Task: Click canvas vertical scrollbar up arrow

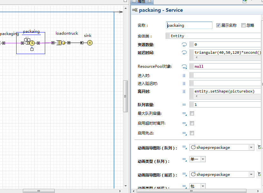Action: [126, 8]
